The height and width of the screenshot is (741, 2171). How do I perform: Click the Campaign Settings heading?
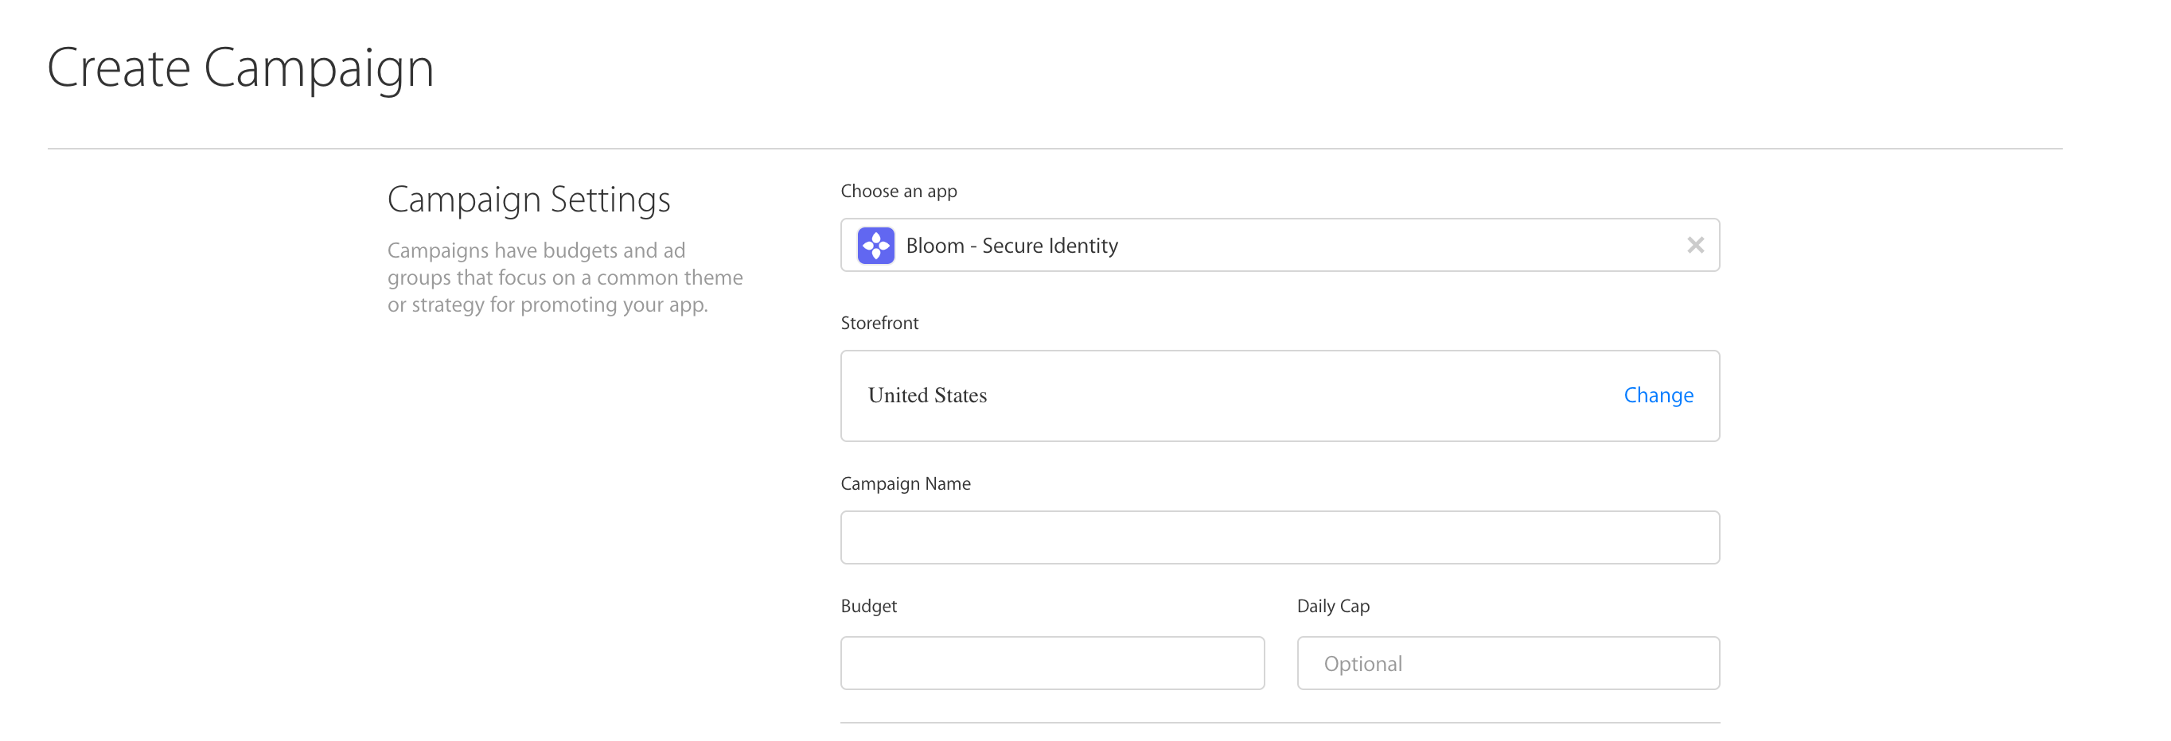pos(528,200)
